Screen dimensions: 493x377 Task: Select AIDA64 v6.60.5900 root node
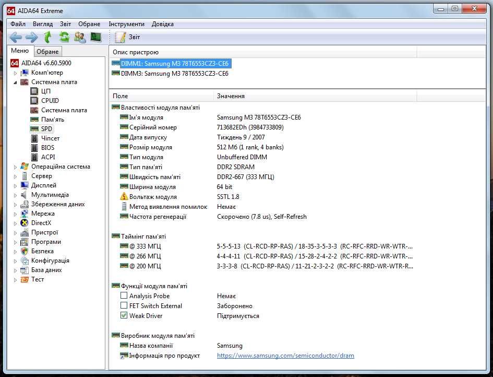[x=46, y=63]
